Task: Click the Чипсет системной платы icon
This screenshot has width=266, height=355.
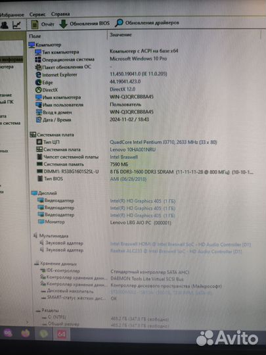Action: (40, 156)
